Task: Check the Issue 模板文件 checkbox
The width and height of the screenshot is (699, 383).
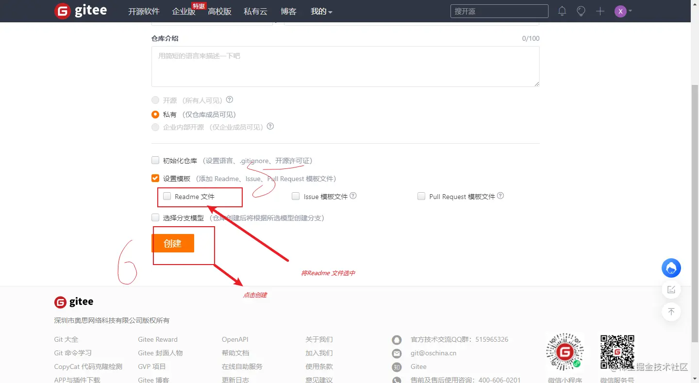Action: [296, 196]
